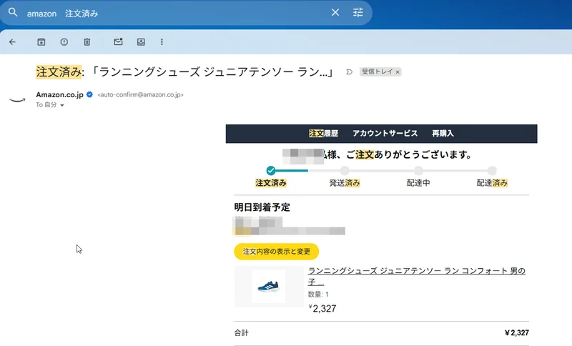Delete this email with trash icon
This screenshot has height=346, width=572.
coord(87,42)
